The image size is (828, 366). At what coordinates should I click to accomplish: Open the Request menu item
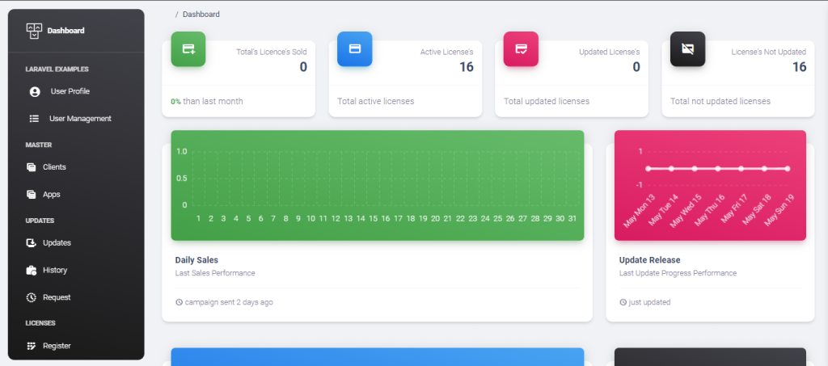tap(57, 297)
